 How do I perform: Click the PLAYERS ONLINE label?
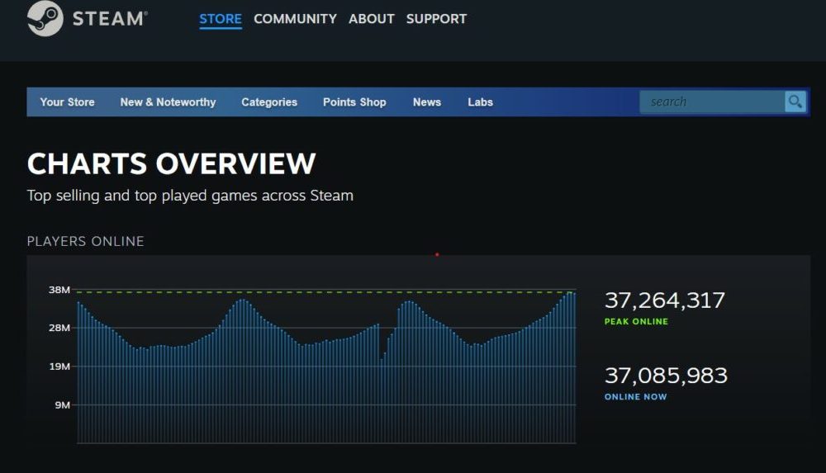click(x=85, y=241)
